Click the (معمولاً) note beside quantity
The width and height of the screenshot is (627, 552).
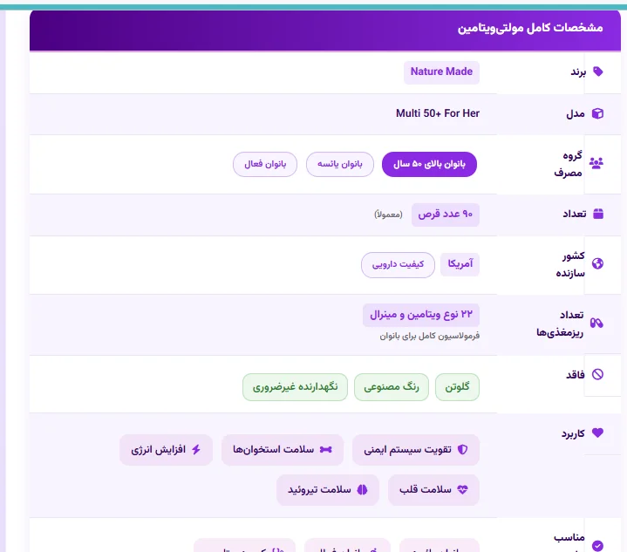388,215
